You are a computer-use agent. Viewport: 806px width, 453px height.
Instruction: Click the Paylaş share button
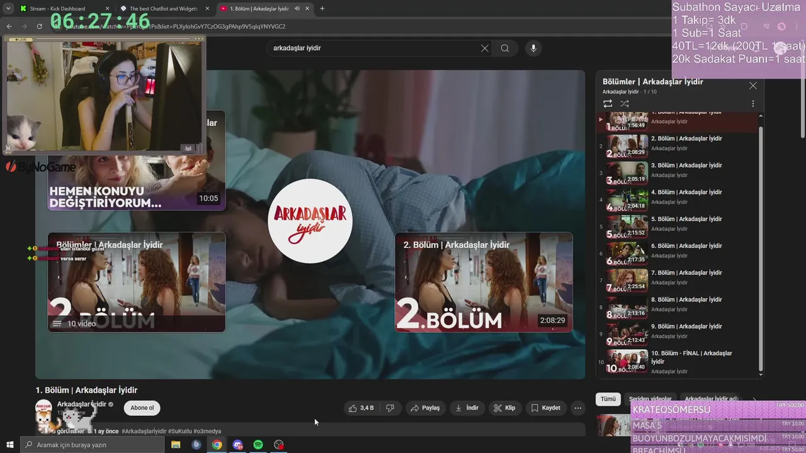pyautogui.click(x=425, y=408)
